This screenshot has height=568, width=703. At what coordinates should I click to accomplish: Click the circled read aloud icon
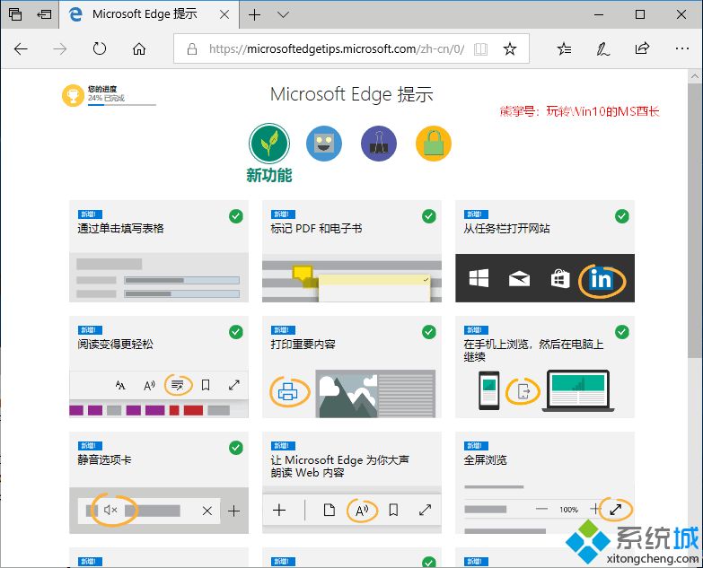point(362,510)
